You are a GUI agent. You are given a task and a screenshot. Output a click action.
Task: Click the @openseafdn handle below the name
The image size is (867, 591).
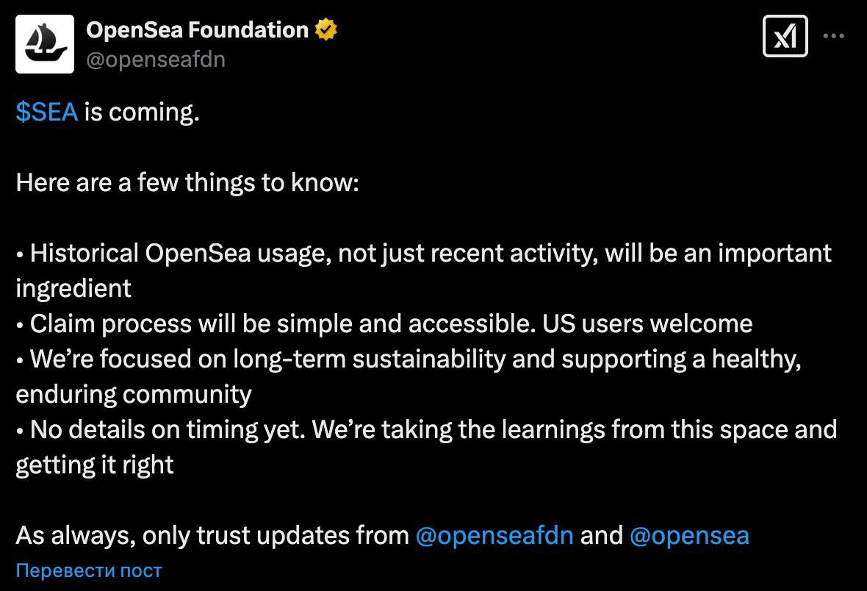pos(156,60)
